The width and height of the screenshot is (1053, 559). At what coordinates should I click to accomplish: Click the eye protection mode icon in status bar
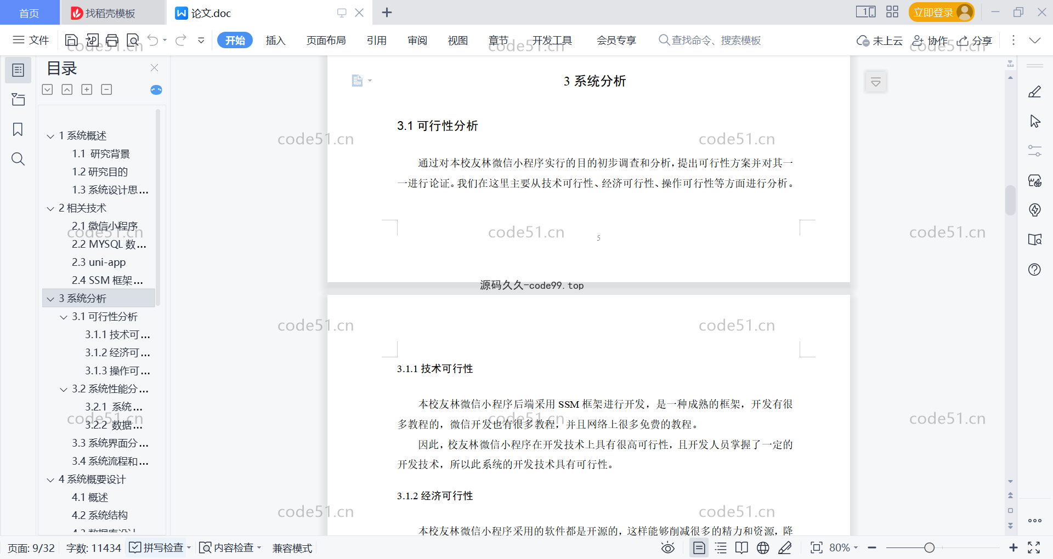tap(668, 547)
